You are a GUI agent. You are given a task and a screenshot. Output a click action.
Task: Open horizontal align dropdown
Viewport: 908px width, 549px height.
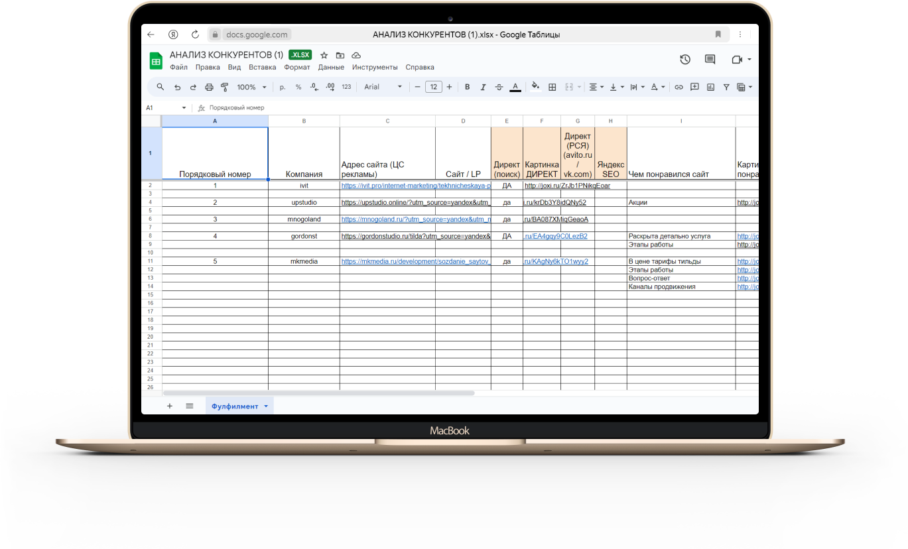click(x=596, y=87)
